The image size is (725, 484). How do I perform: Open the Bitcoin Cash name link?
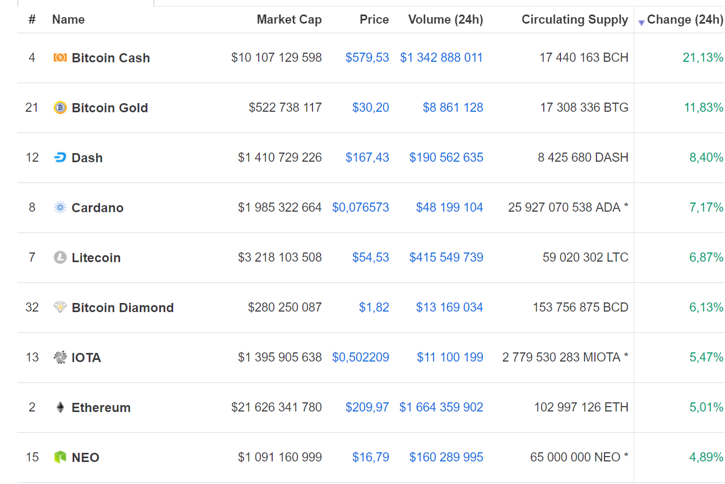(x=111, y=57)
